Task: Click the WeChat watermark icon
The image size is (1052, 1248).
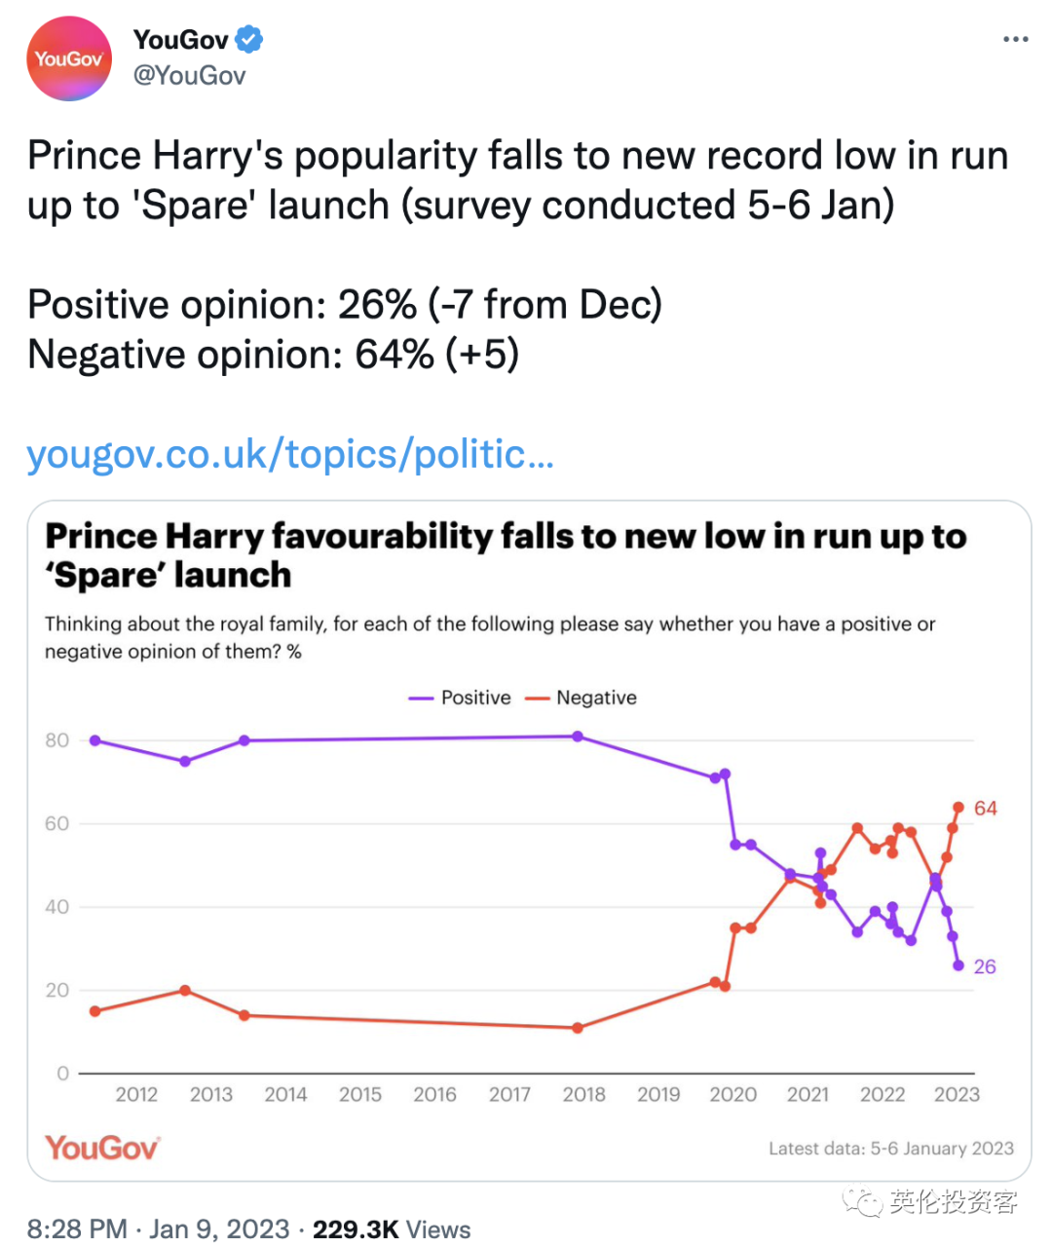Action: point(863,1203)
